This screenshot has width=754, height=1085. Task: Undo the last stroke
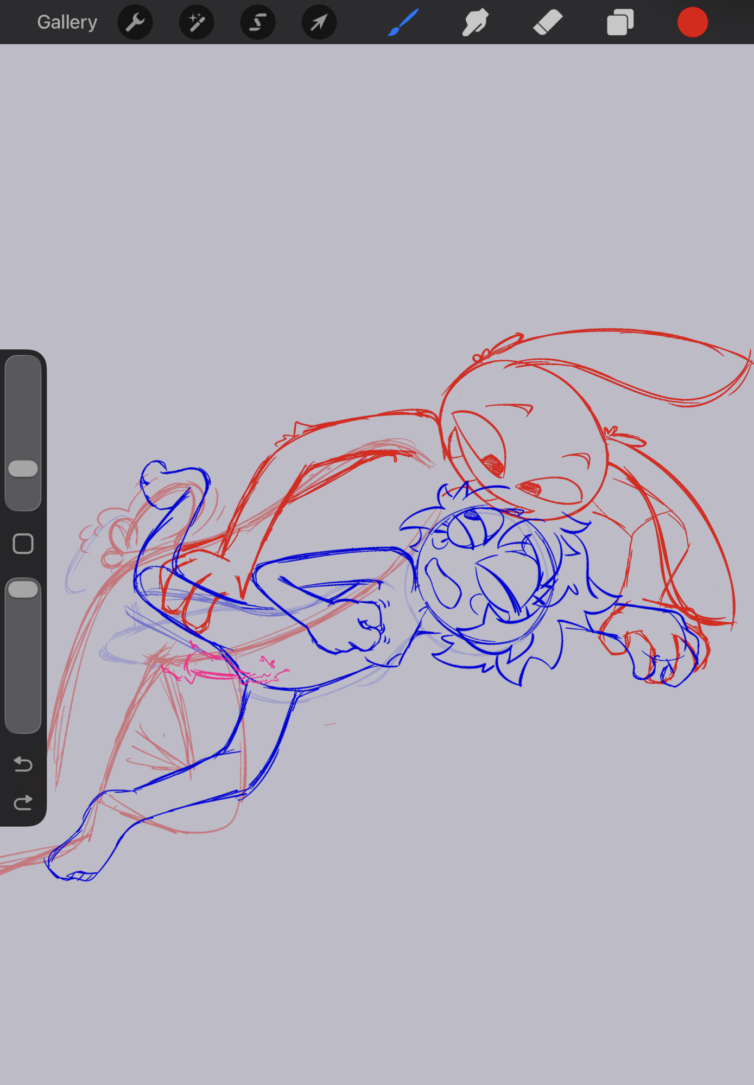point(23,764)
